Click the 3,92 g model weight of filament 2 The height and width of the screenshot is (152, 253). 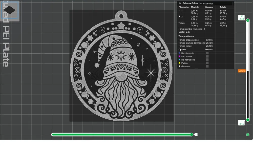pyautogui.click(x=194, y=19)
